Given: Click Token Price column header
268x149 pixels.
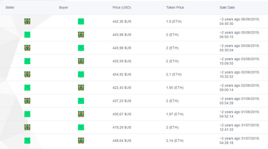Looking at the screenshot, I should (x=175, y=8).
